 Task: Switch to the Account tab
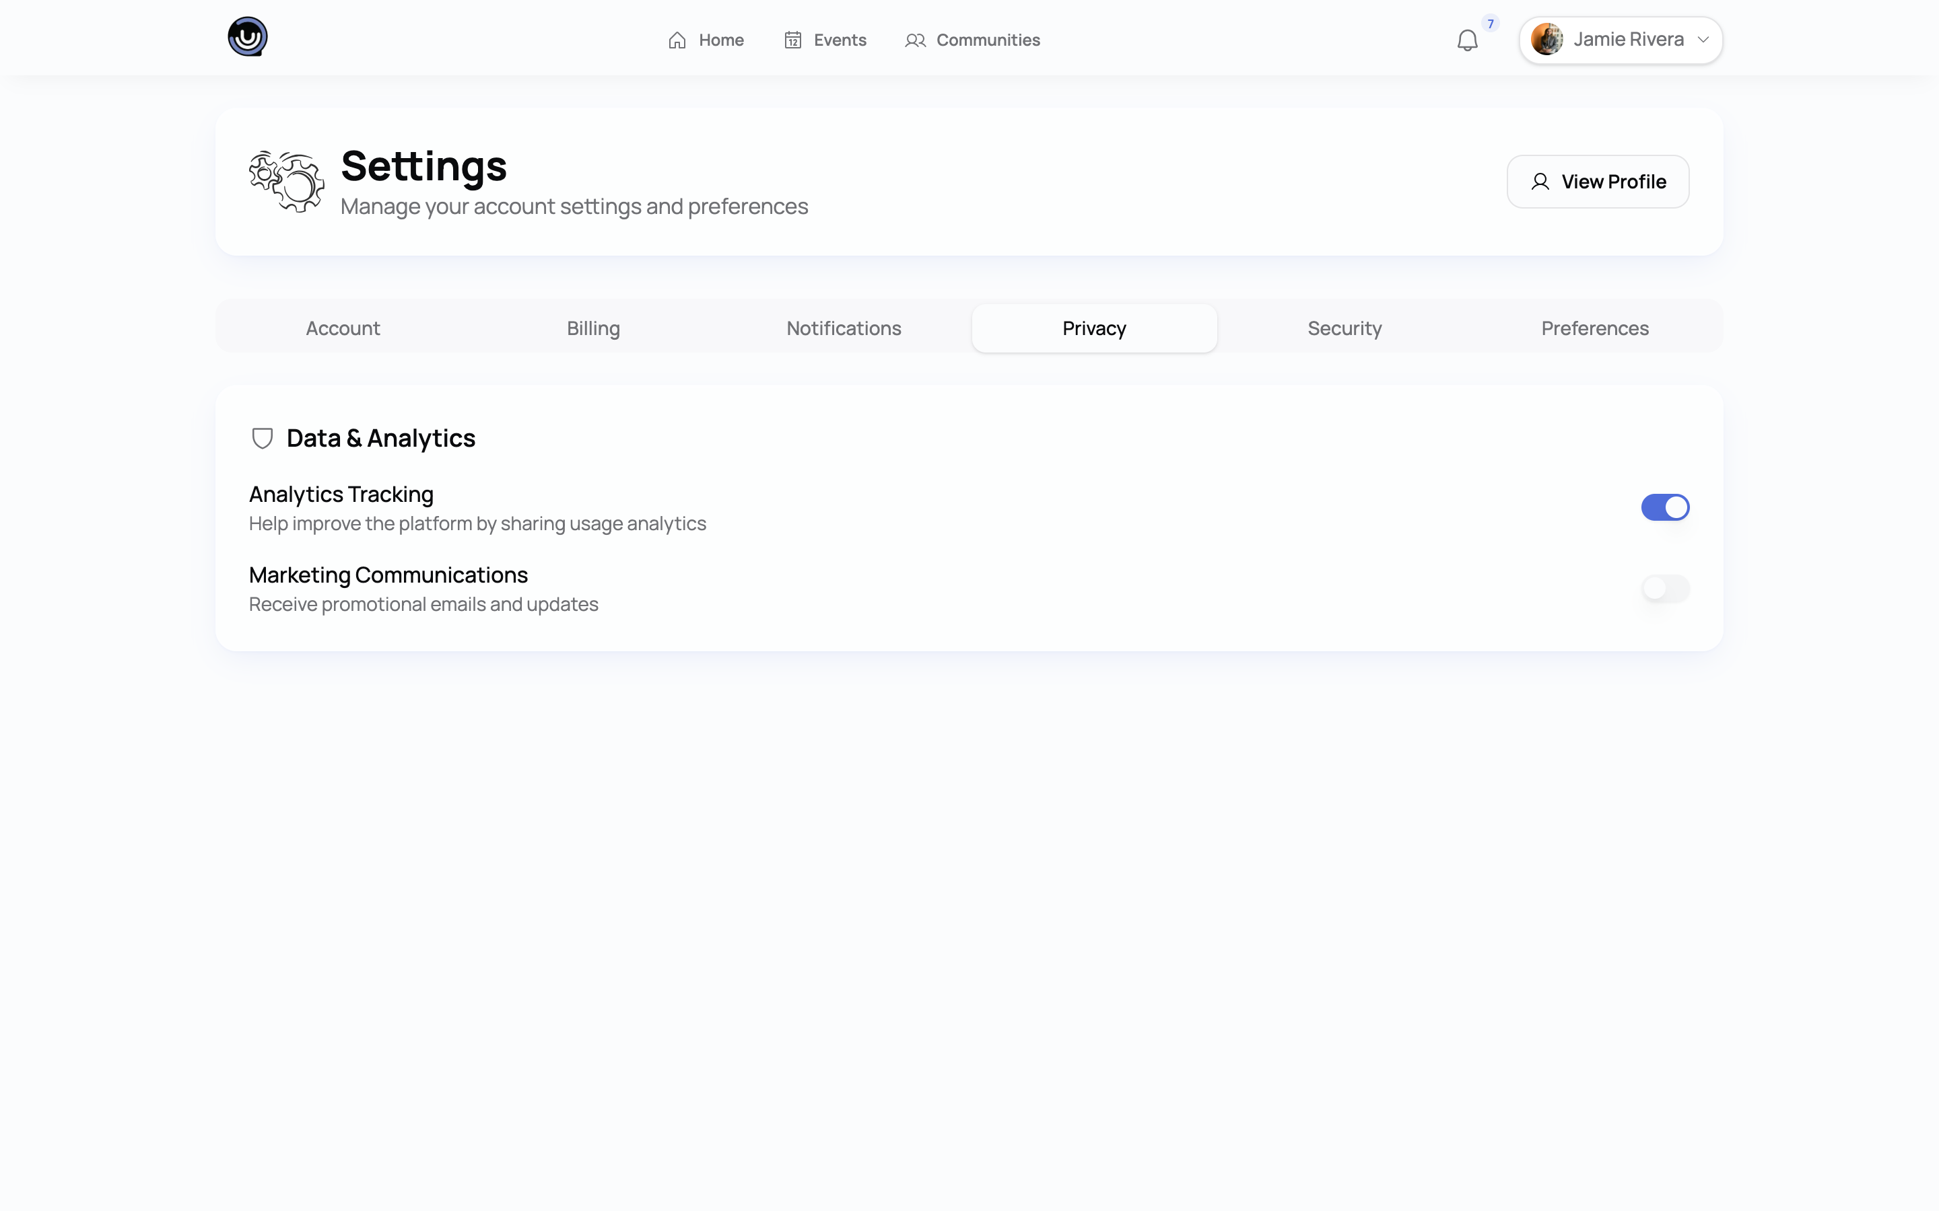[343, 328]
